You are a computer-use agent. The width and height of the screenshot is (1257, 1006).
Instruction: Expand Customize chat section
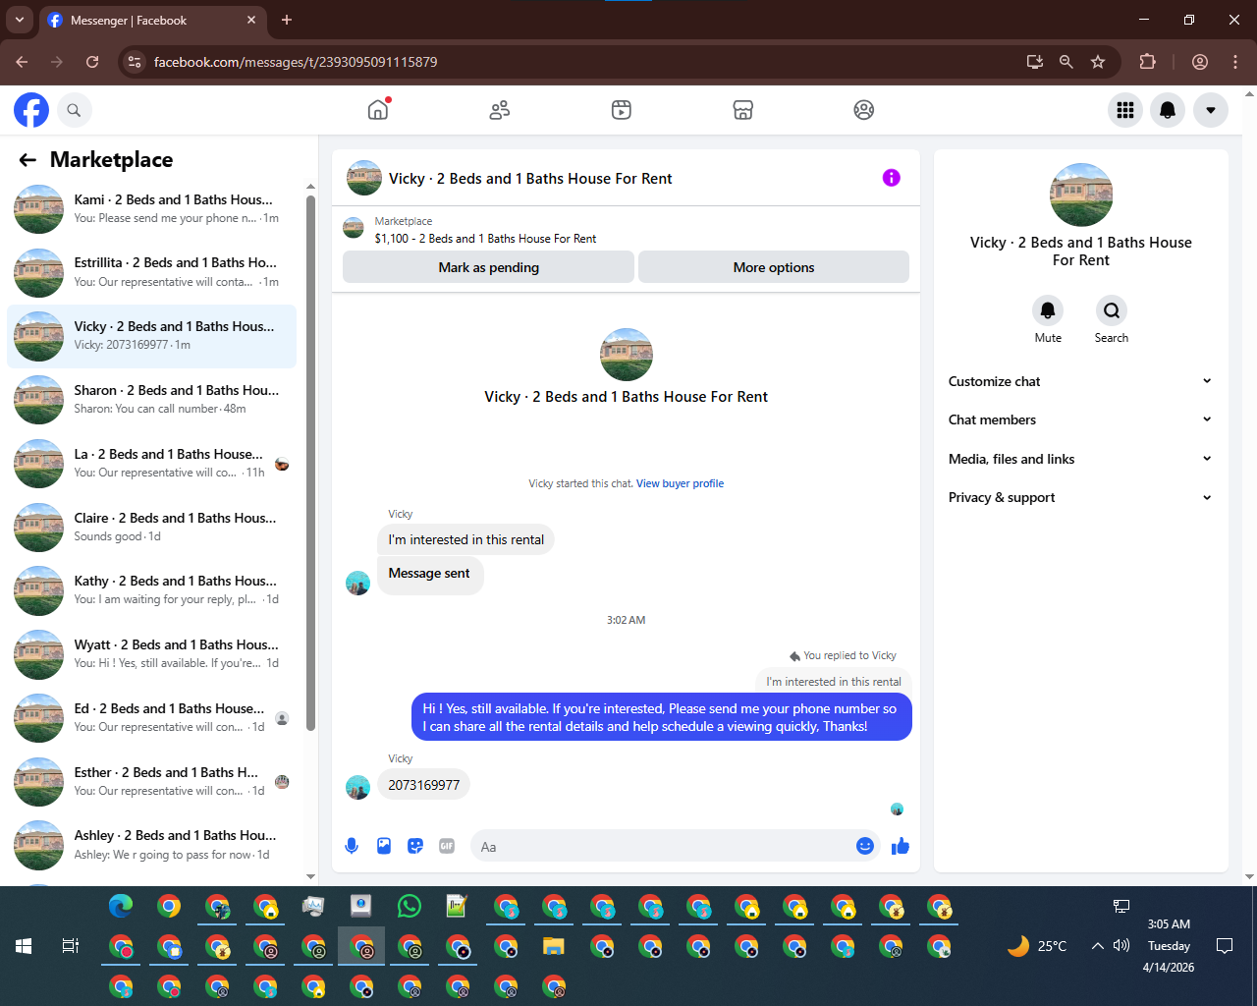[x=1080, y=381]
